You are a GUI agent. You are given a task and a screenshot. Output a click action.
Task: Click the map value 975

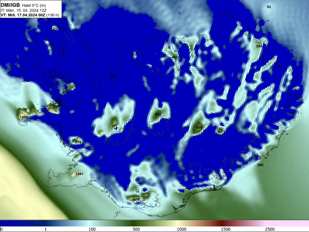[x=136, y=199]
